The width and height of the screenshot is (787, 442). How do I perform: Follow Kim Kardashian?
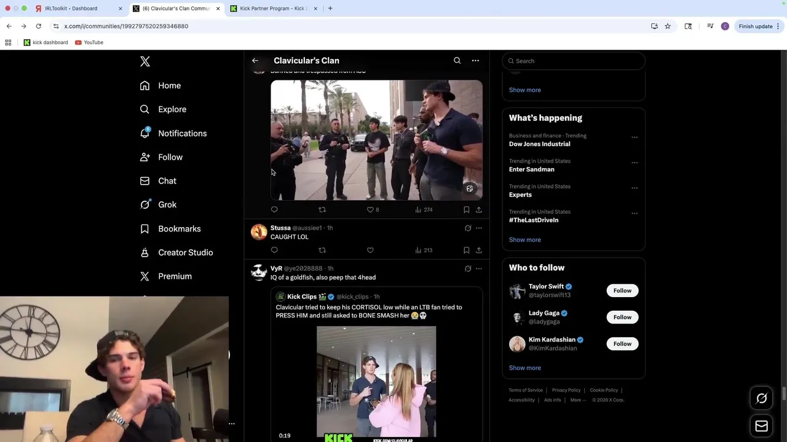coord(622,344)
